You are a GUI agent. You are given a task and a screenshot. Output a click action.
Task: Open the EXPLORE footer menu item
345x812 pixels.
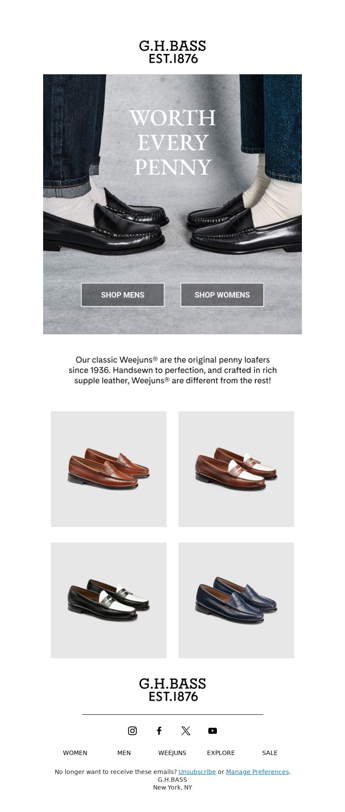click(221, 752)
